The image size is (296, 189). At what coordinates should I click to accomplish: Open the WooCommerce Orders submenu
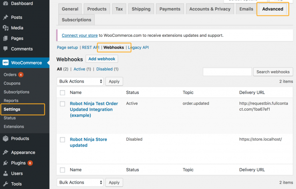tap(10, 74)
